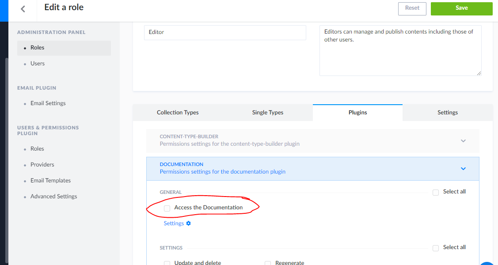Viewport: 498px width, 265px height.
Task: Click the Settings gear icon under Access the Documentation
Action: pyautogui.click(x=189, y=223)
